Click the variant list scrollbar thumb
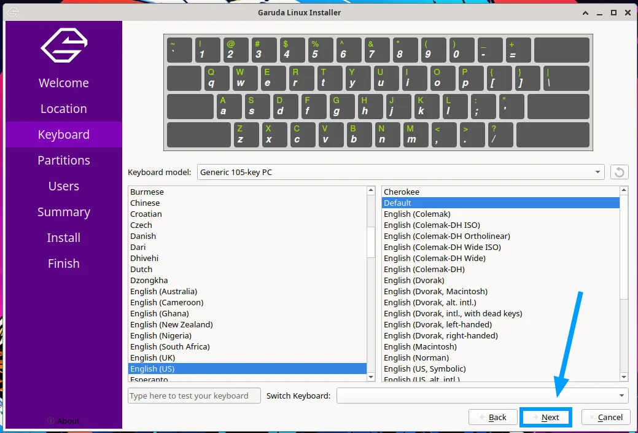Screen dimensions: 638x433 (624, 248)
